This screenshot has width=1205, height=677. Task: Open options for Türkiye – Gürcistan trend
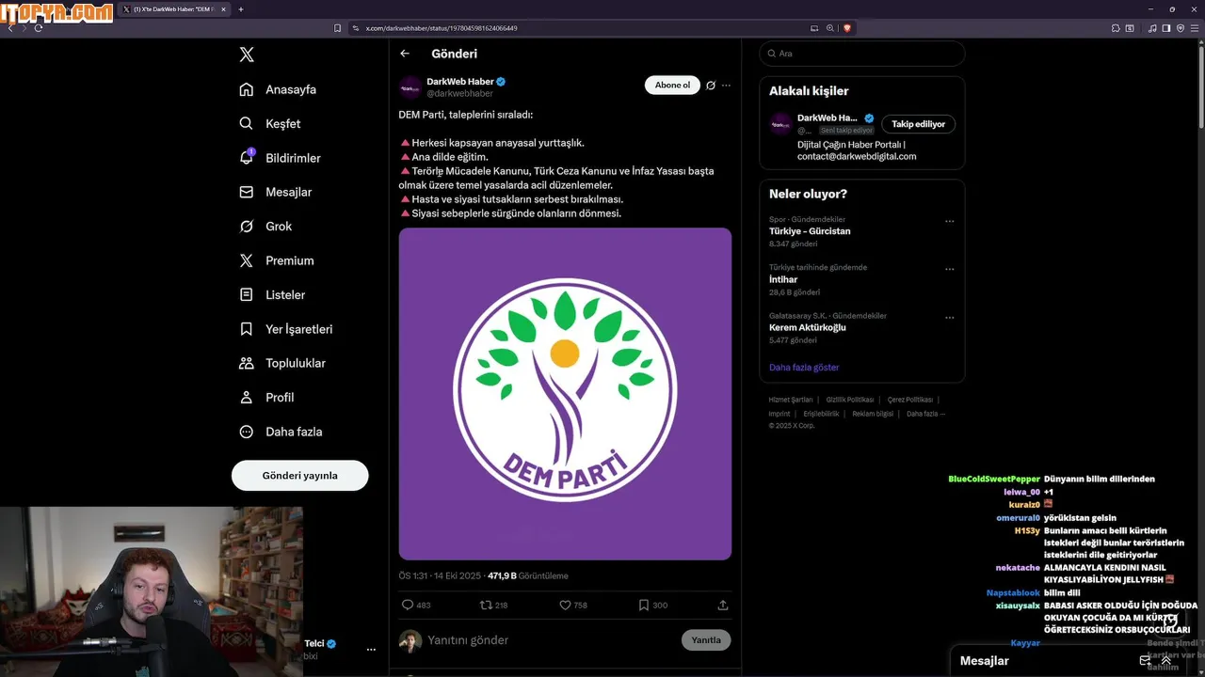click(949, 222)
